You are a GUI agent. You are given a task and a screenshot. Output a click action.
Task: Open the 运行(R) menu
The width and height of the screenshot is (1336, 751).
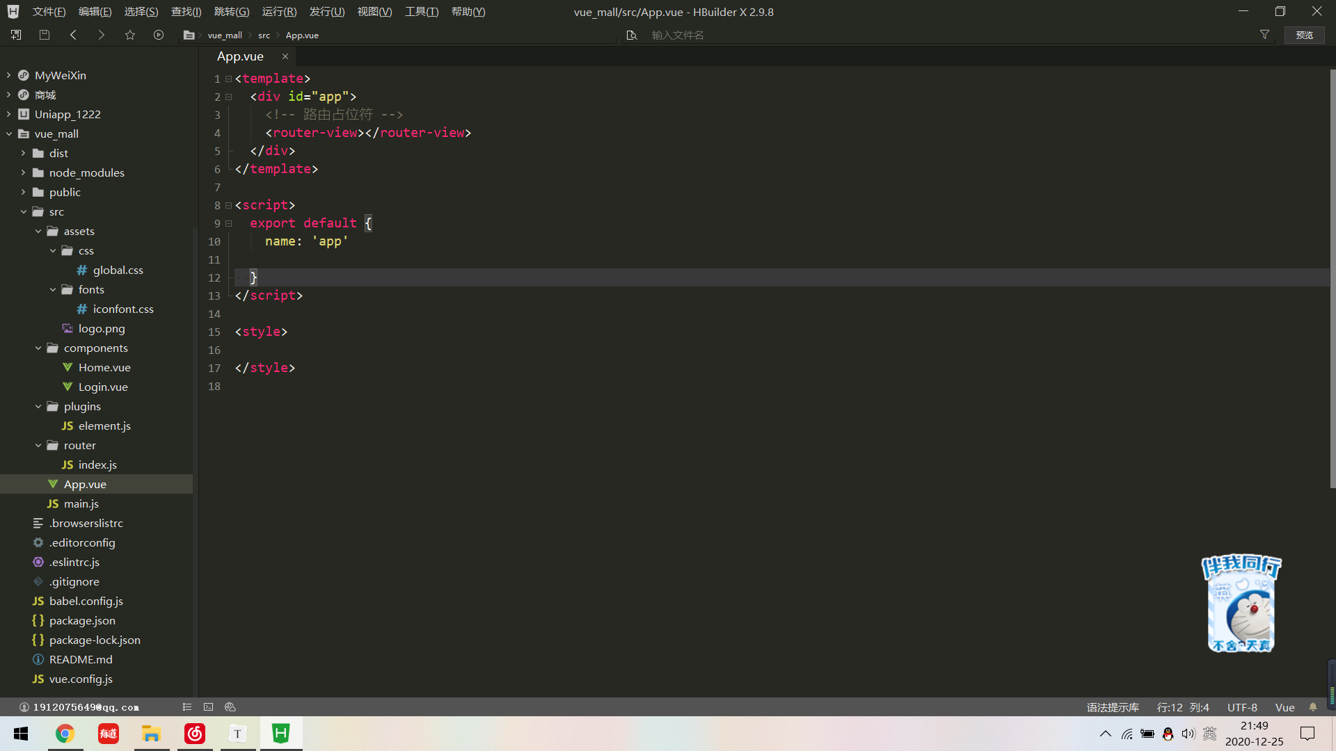pos(279,12)
